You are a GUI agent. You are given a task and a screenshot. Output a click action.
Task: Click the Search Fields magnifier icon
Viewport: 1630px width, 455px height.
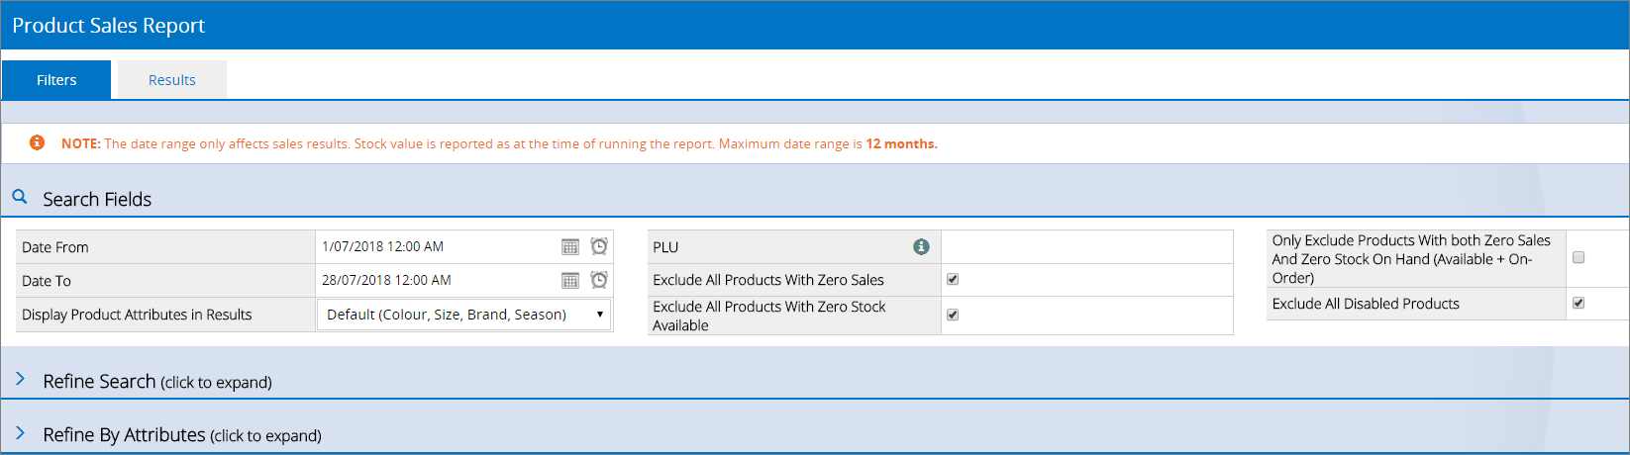click(20, 198)
